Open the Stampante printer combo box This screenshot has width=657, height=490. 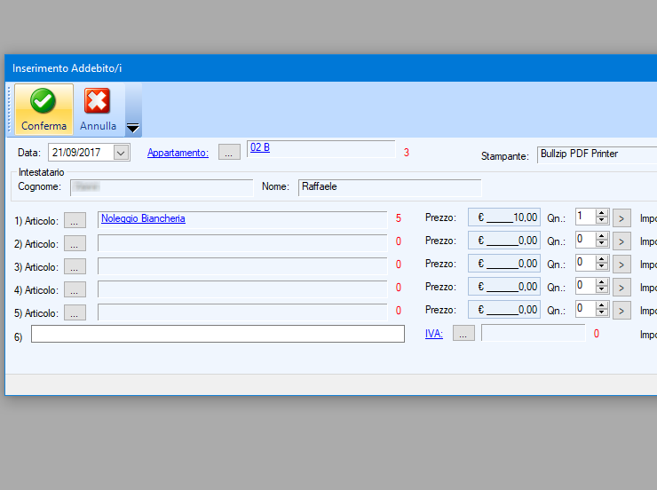596,154
